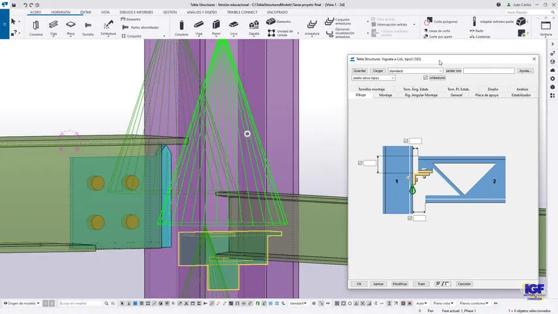
Task: Click the Combinar tool
Action: [x=480, y=37]
